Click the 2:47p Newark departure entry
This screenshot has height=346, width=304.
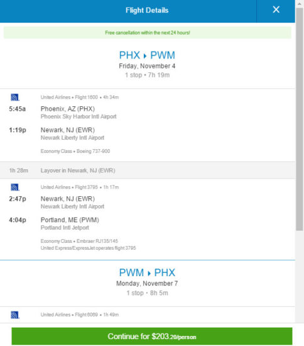click(57, 203)
